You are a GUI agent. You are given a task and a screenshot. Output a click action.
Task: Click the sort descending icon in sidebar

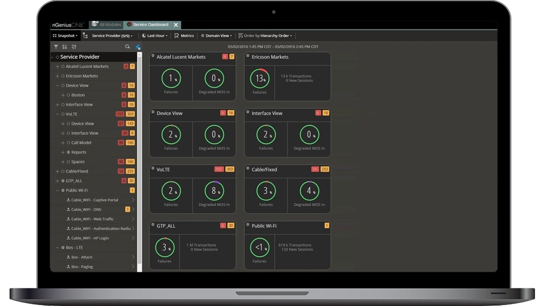click(64, 47)
